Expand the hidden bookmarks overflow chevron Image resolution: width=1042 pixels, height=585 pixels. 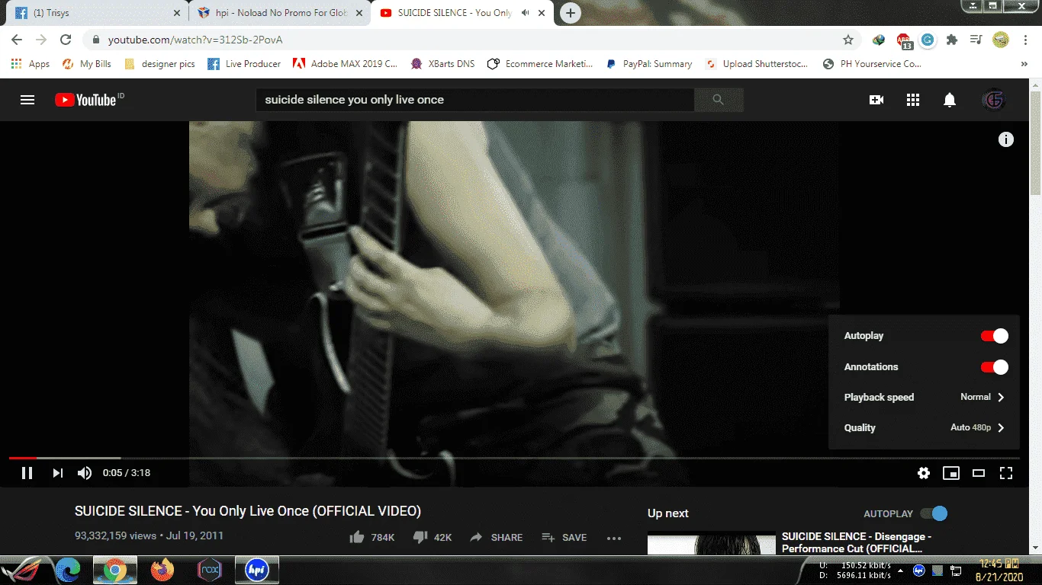1024,64
